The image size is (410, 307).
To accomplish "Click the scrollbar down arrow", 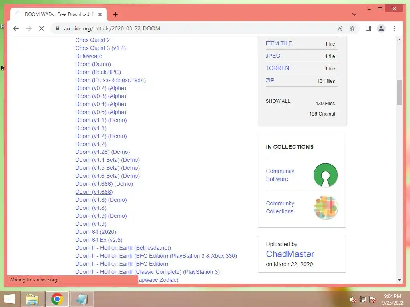I will 399,280.
